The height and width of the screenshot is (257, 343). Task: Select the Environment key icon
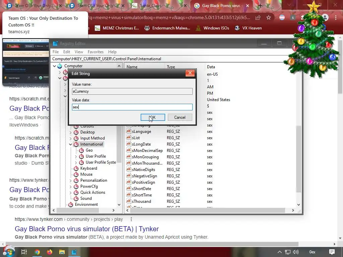70,204
